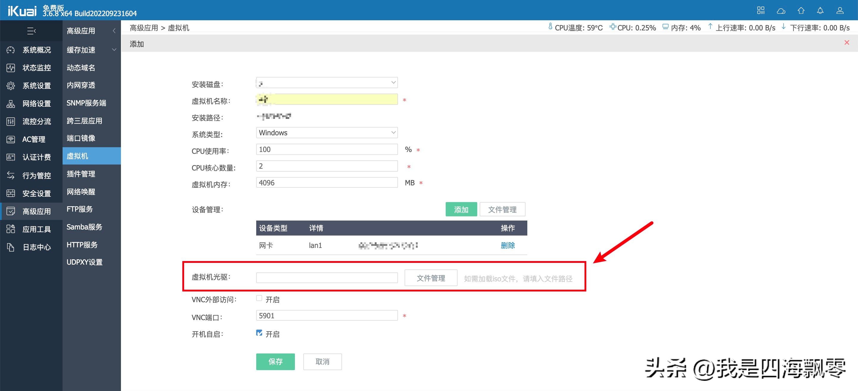Open Samba服务 menu item

[84, 227]
